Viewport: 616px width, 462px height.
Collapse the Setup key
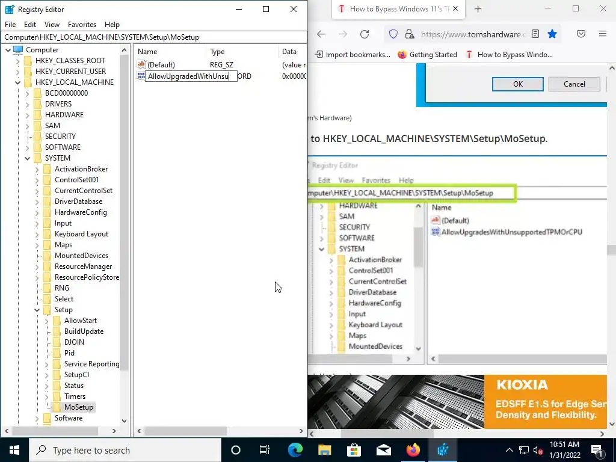(x=37, y=310)
